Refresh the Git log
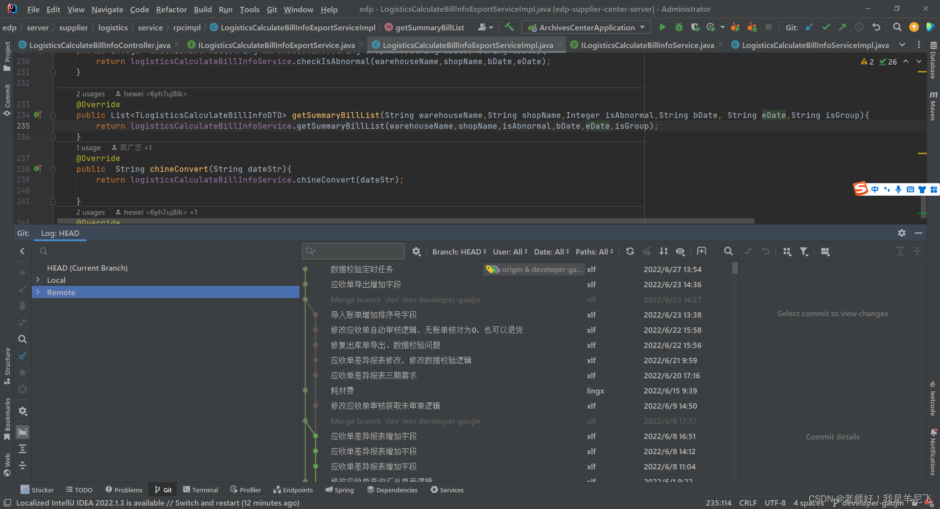The height and width of the screenshot is (509, 940). pyautogui.click(x=630, y=251)
